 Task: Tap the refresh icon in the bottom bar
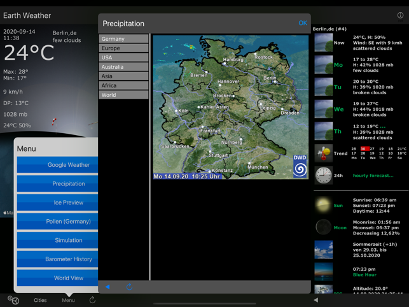tap(92, 300)
